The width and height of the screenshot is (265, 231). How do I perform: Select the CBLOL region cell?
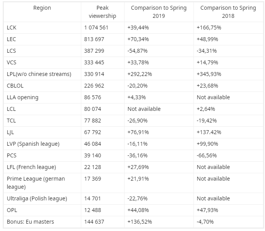click(16, 86)
